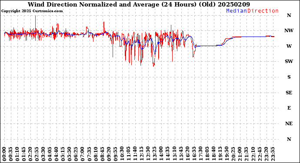Screen dimensions: 300x163
Task: Click the 12:15 time axis label
Action: [142, 154]
